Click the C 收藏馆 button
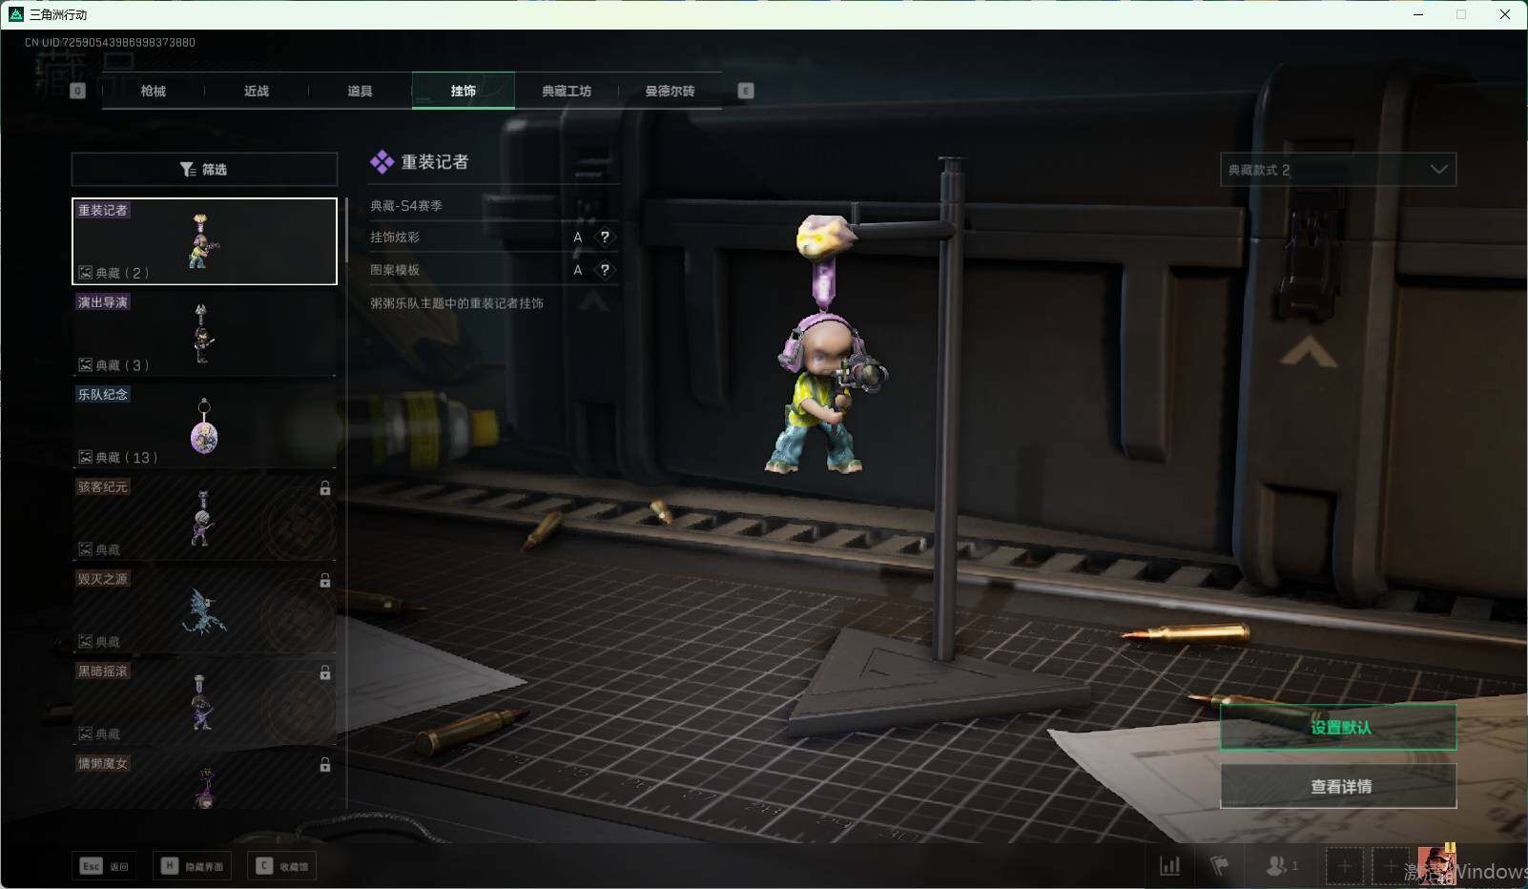1528x889 pixels. [282, 866]
